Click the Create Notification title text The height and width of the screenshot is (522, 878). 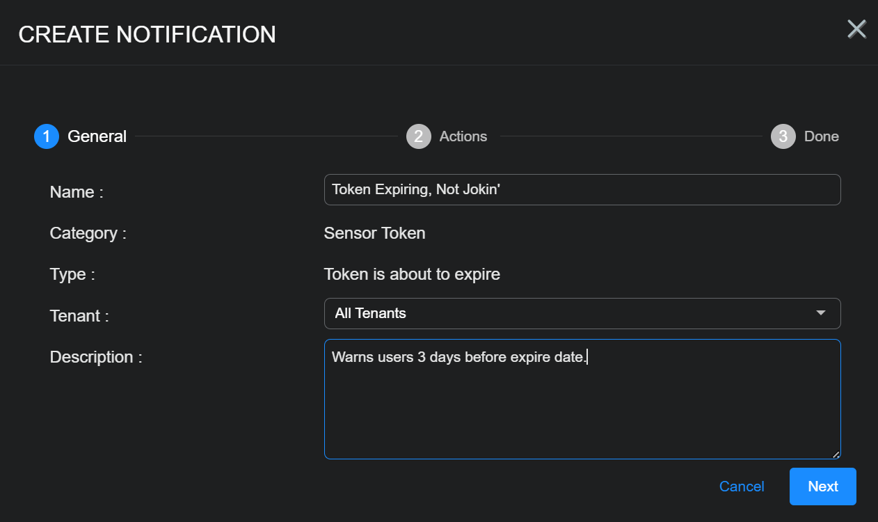coord(147,34)
